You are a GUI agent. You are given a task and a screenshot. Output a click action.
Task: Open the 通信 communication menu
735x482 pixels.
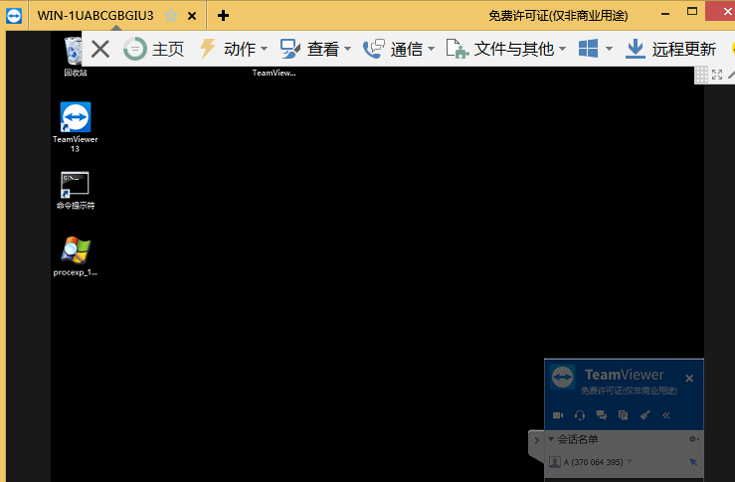pos(399,49)
